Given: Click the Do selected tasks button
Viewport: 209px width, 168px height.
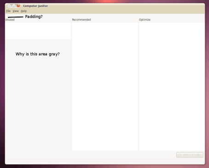Looking at the screenshot, I should pyautogui.click(x=190, y=155).
